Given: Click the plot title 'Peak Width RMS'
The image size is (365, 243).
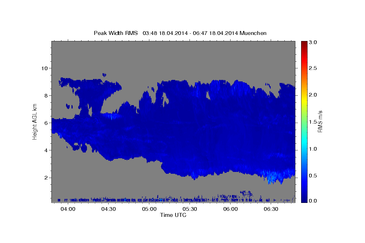Looking at the screenshot, I should pyautogui.click(x=116, y=33).
